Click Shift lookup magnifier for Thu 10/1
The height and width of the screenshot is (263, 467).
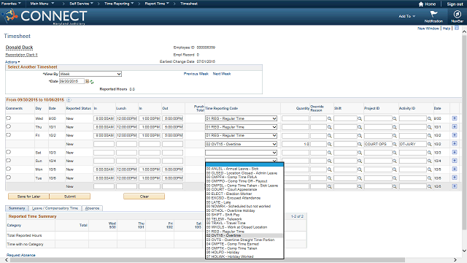[x=360, y=127]
